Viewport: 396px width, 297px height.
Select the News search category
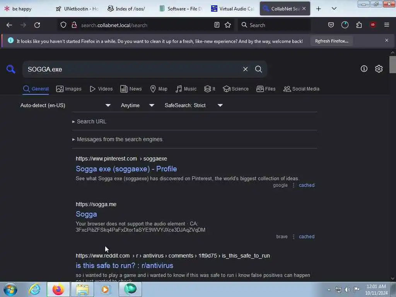131,89
